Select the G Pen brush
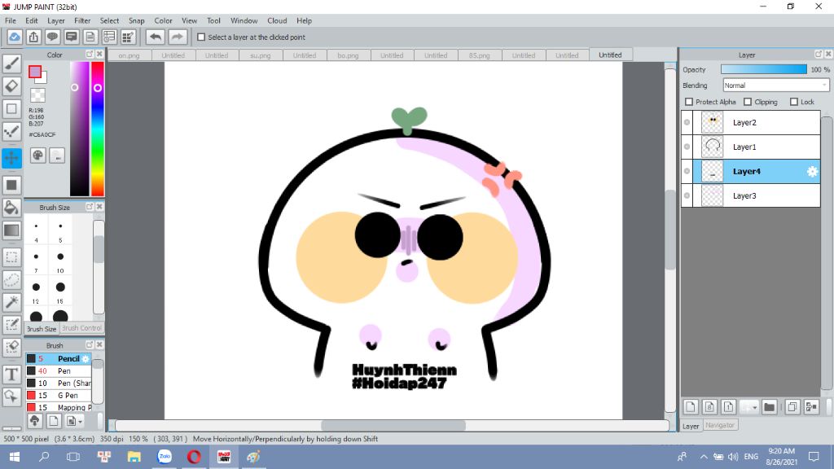 point(59,396)
